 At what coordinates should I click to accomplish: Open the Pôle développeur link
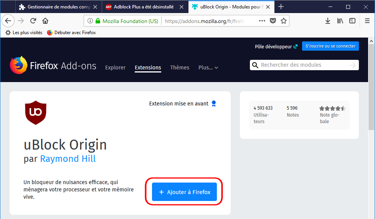click(276, 46)
